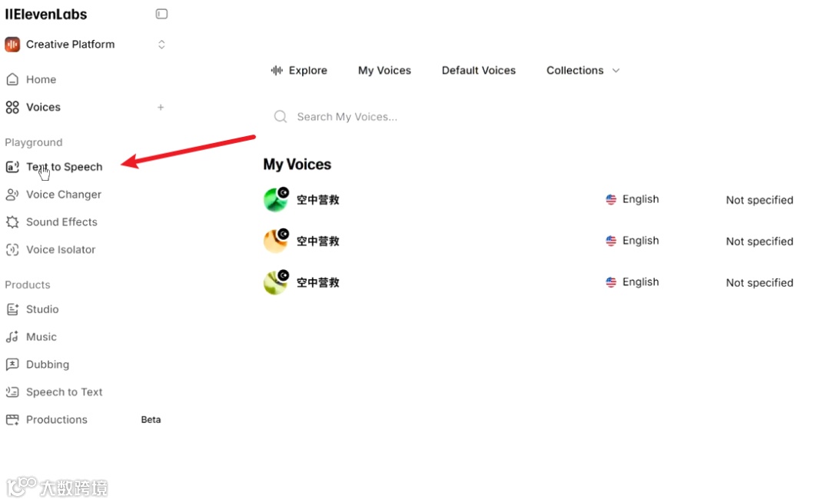Select second 空中营救 voice name
The image size is (830, 503).
317,242
